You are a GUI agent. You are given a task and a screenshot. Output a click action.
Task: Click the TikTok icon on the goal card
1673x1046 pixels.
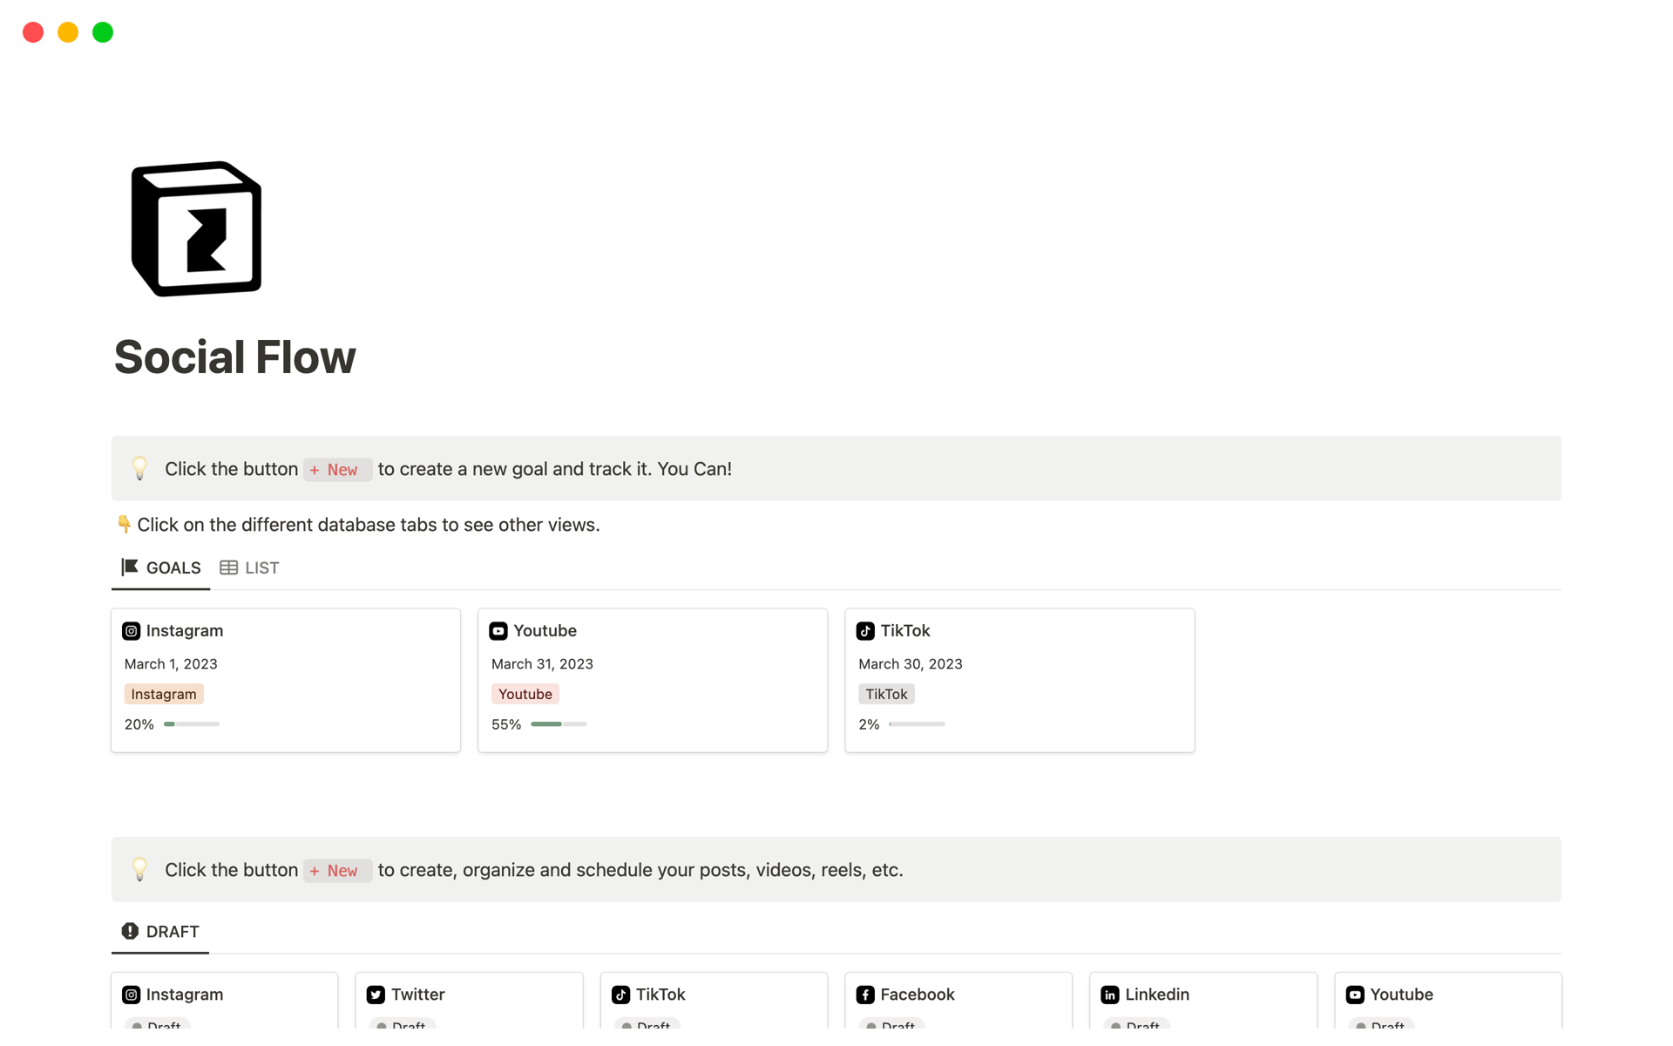coord(865,631)
